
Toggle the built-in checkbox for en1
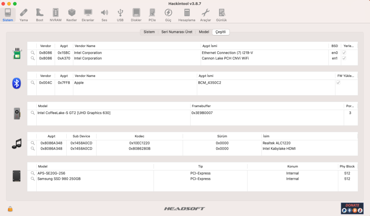tap(344, 58)
